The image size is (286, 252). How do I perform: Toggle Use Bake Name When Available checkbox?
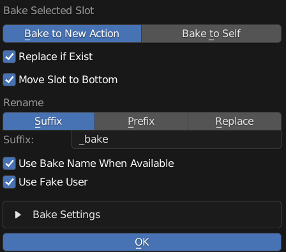coord(10,164)
